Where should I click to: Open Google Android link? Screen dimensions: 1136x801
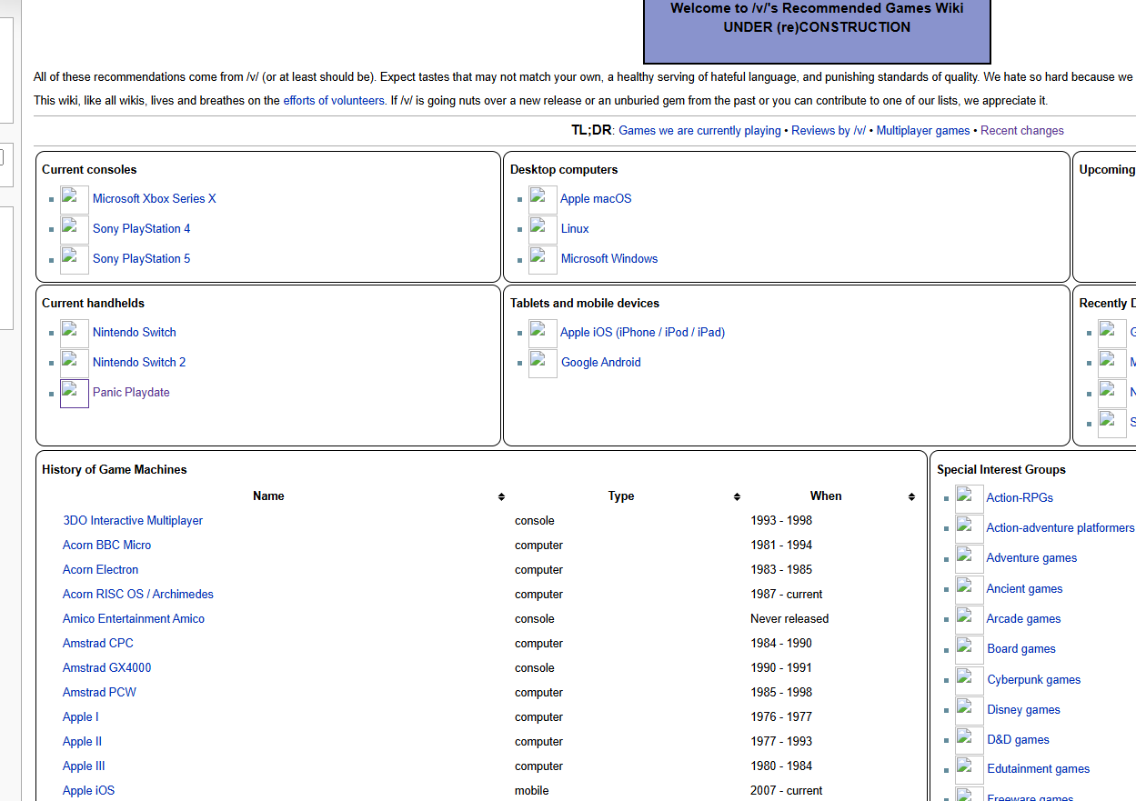[601, 363]
